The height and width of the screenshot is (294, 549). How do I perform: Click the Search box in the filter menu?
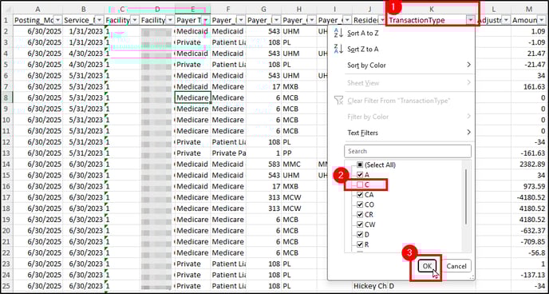pos(408,151)
